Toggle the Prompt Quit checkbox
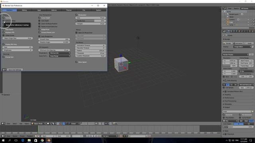The image size is (255, 143). (4, 57)
